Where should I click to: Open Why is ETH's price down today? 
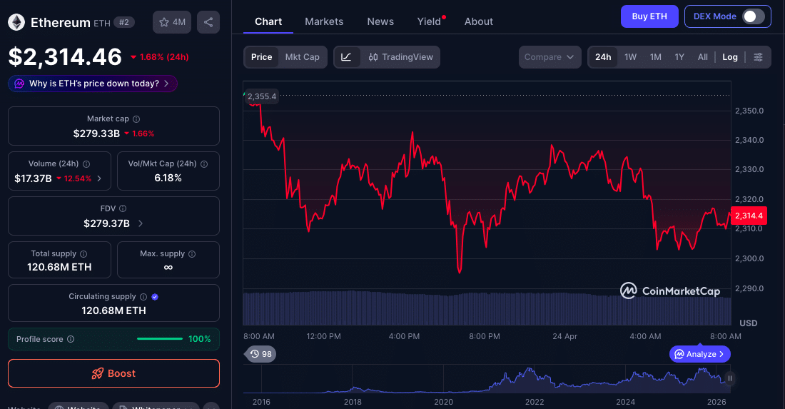pyautogui.click(x=93, y=84)
